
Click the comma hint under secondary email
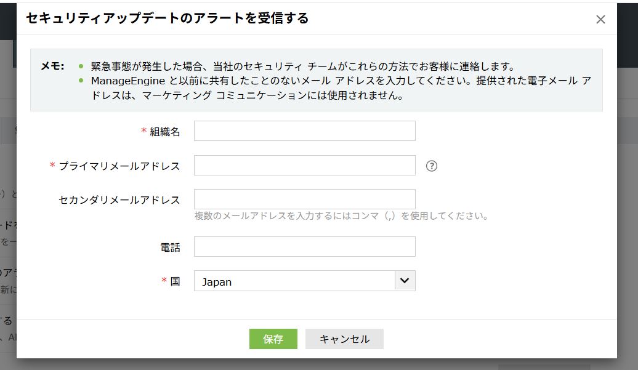coord(341,216)
